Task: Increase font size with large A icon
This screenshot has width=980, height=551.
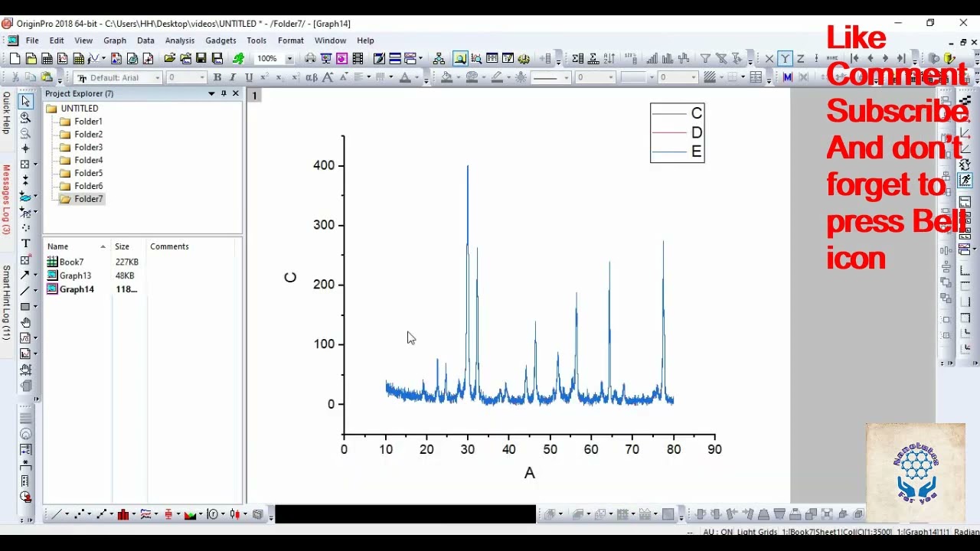Action: (328, 77)
